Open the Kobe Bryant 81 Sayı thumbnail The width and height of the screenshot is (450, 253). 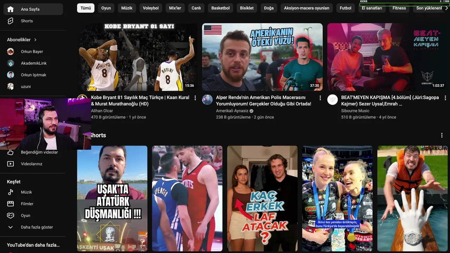(137, 57)
